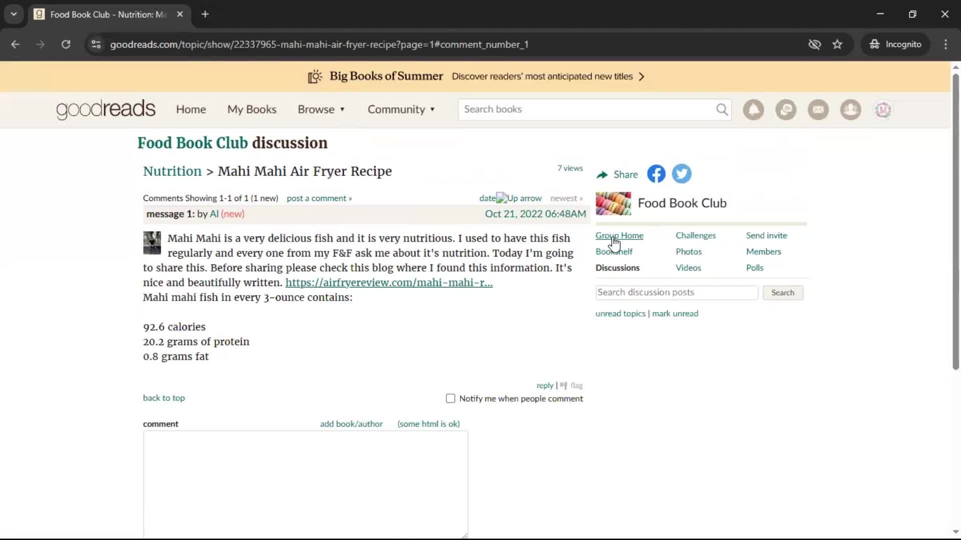This screenshot has height=540, width=961.
Task: Click the mark unread link
Action: click(675, 313)
